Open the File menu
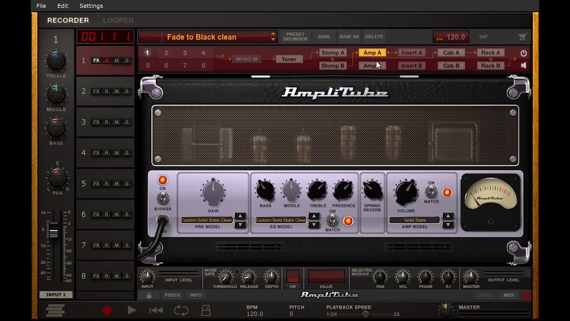 coord(41,6)
